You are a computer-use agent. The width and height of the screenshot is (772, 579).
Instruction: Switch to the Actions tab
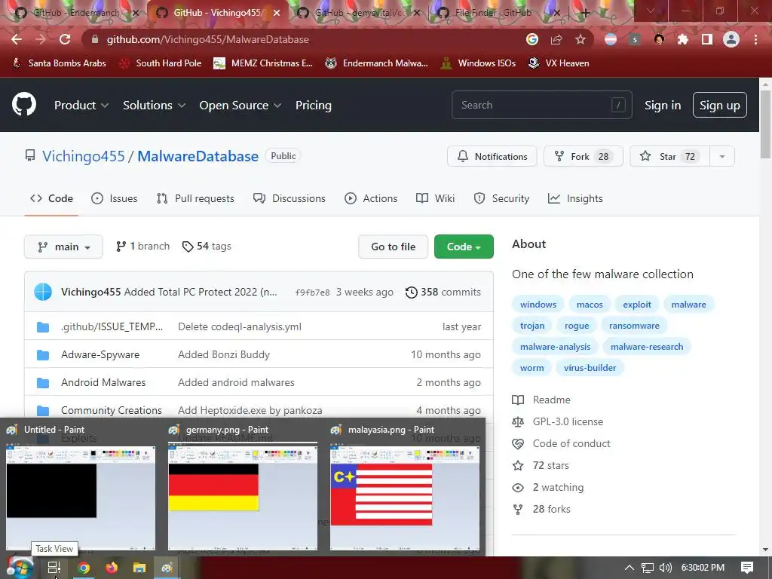(x=371, y=198)
